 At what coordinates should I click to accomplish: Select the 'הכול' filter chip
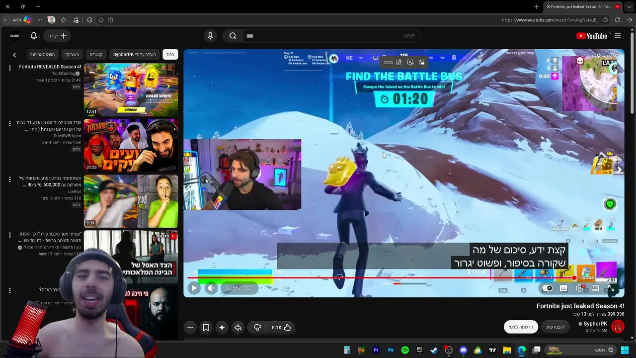(x=170, y=55)
